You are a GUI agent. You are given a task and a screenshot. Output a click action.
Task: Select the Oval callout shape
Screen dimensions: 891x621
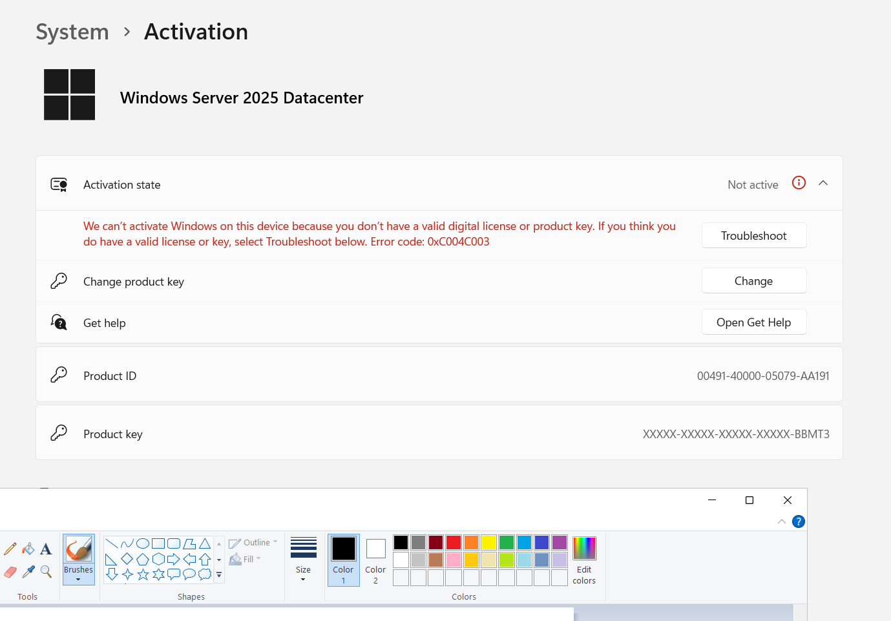point(189,574)
